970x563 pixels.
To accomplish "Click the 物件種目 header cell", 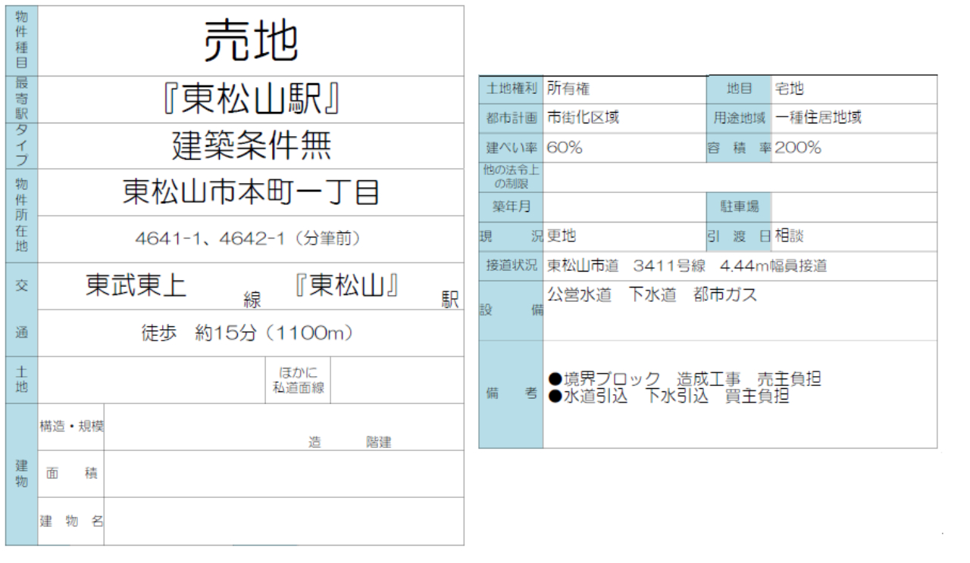I will 21,41.
